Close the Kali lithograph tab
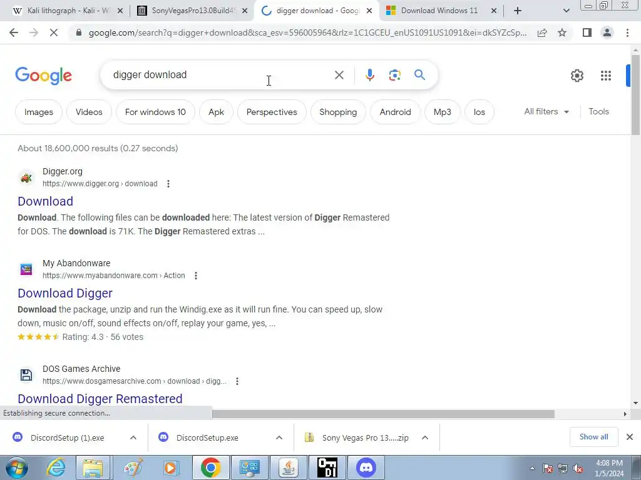Screen dimensions: 641x480 (120, 11)
